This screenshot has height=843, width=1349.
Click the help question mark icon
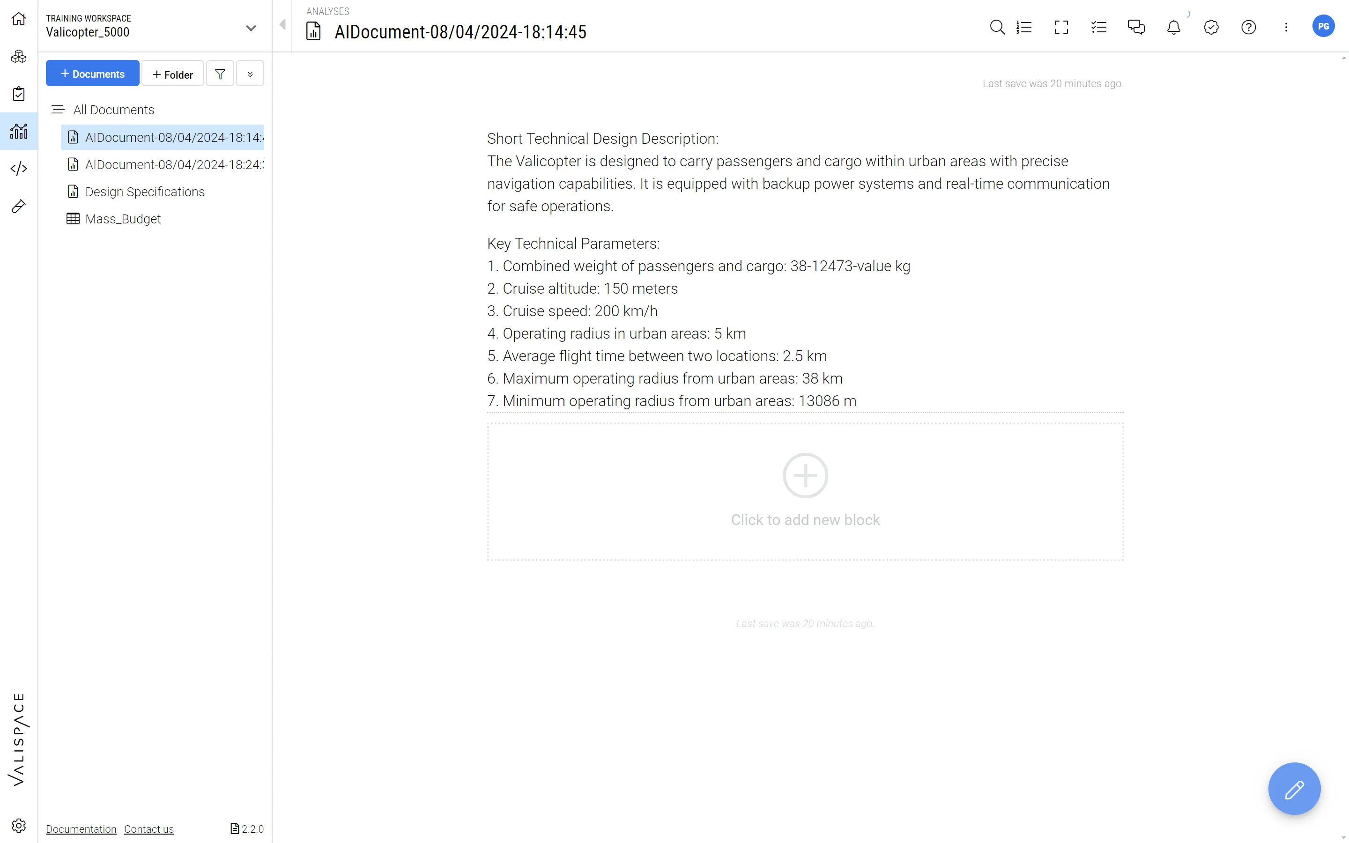coord(1249,27)
